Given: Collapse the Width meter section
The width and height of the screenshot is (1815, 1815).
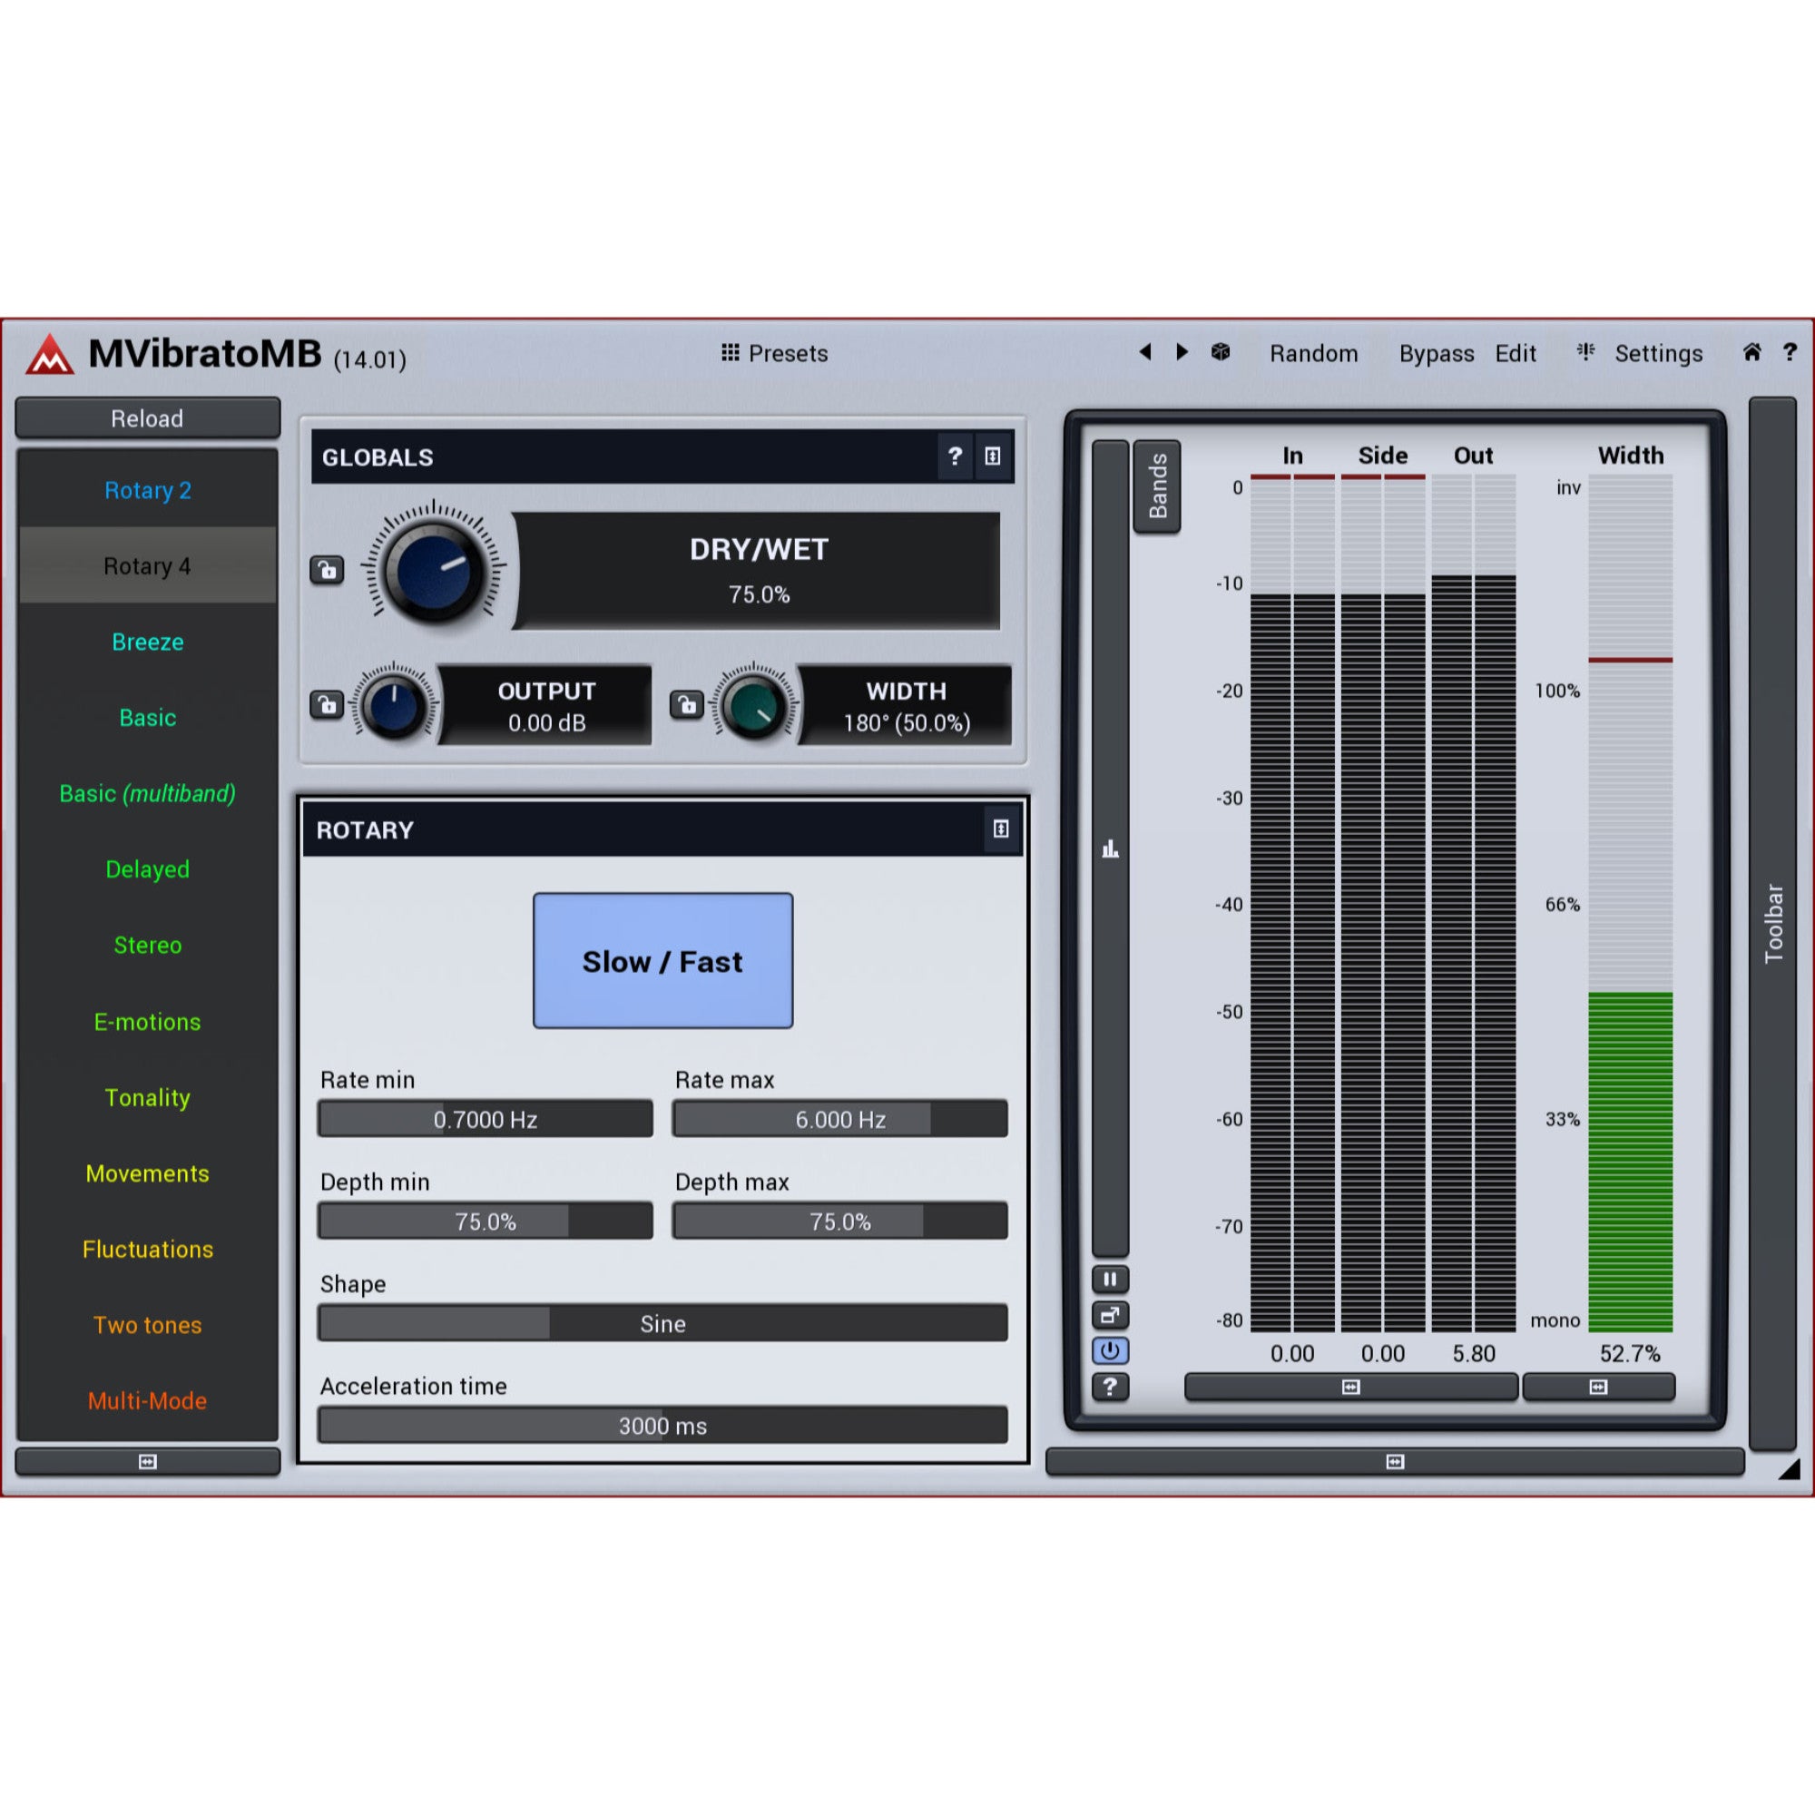Looking at the screenshot, I should [1598, 1387].
